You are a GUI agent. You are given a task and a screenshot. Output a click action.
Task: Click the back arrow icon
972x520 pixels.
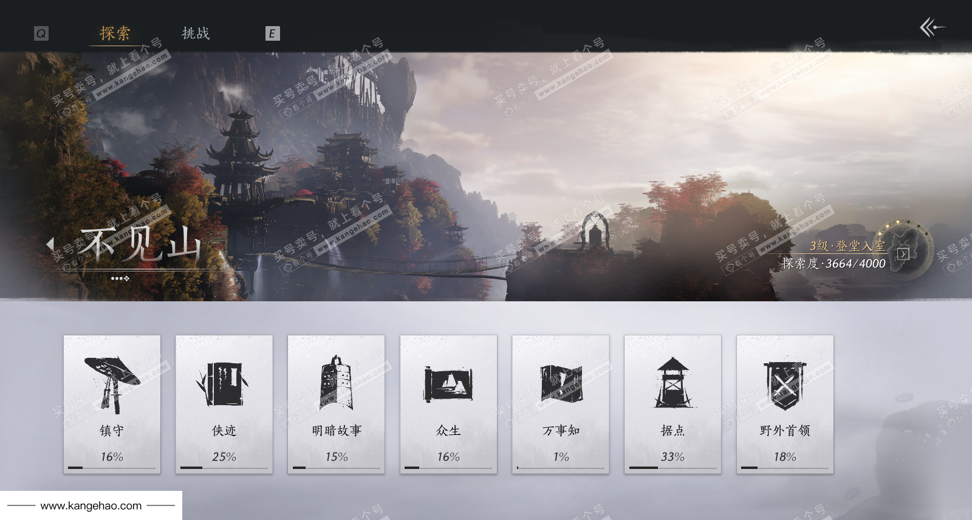click(x=932, y=27)
